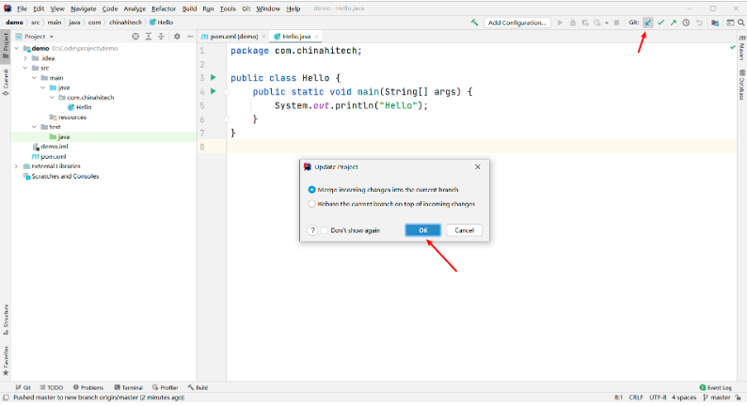
Task: Open Project Structure icon in toolbar
Action: tap(715, 23)
